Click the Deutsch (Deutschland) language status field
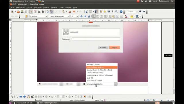This screenshot has height=104, width=184. pyautogui.click(x=78, y=100)
